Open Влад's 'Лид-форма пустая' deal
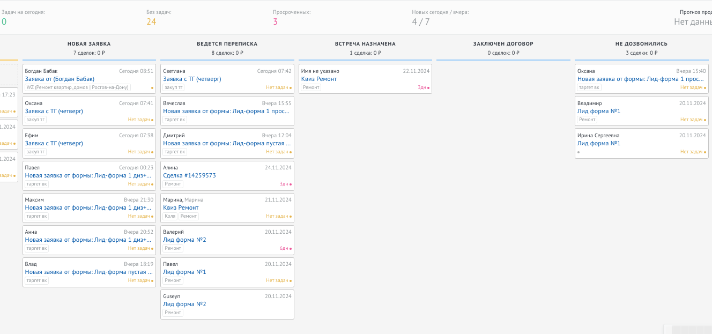Screen dimensions: 712x334 (x=89, y=272)
